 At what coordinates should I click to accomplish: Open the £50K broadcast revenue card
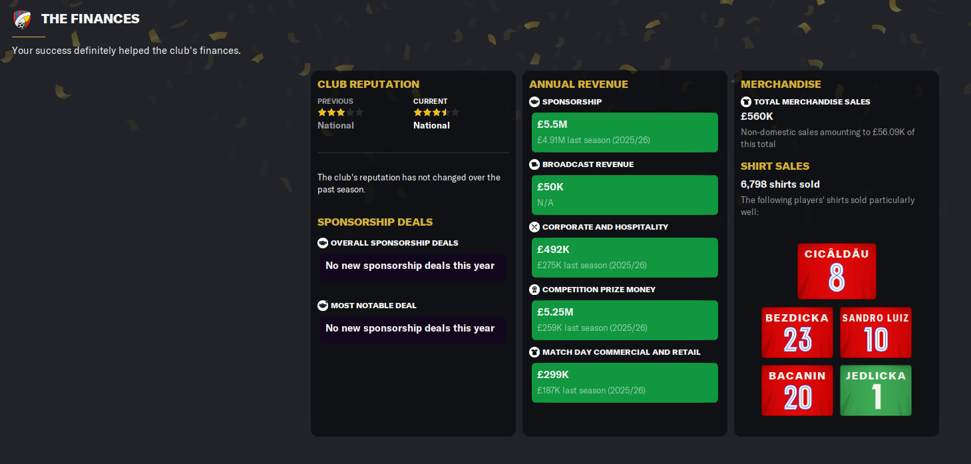coord(625,195)
